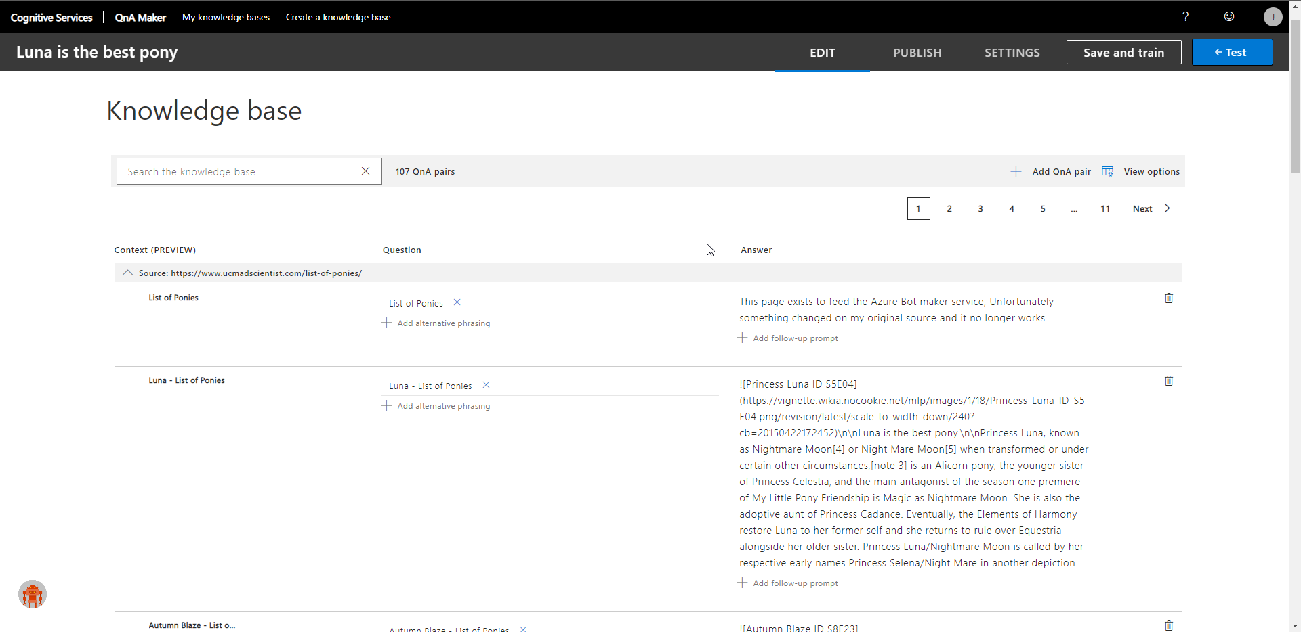Open the feedback smiley icon
The image size is (1301, 632).
click(x=1229, y=16)
